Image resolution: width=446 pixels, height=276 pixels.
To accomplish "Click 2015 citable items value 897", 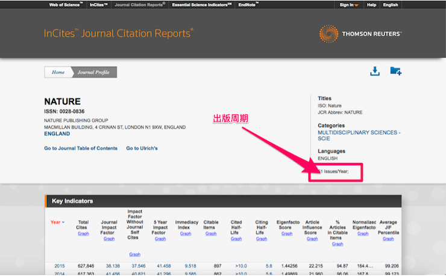I will 218,266.
